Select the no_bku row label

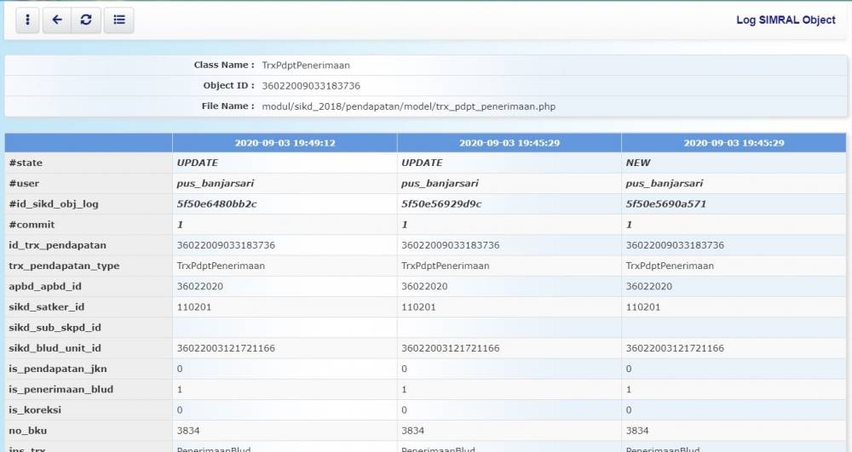[28, 430]
